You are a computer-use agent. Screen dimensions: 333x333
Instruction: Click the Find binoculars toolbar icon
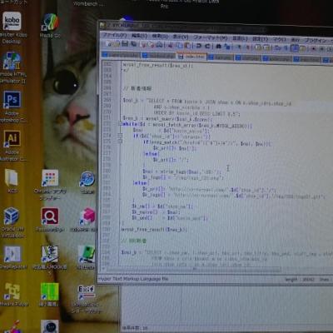pyautogui.click(x=218, y=47)
